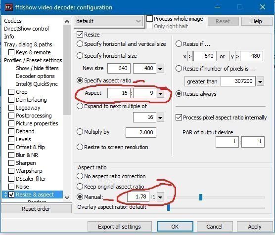Image resolution: width=275 pixels, height=235 pixels.
Task: Enable the Sharpen filter checkbox
Action: coord(11,163)
